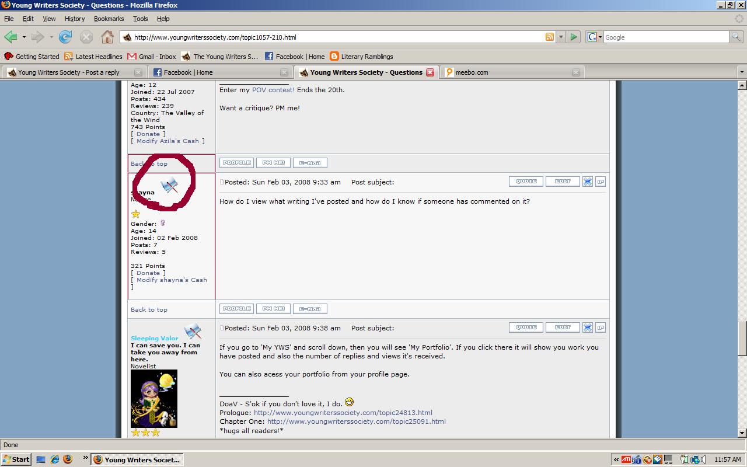Click PROFILE button below Azila's post
The height and width of the screenshot is (467, 747).
[236, 163]
